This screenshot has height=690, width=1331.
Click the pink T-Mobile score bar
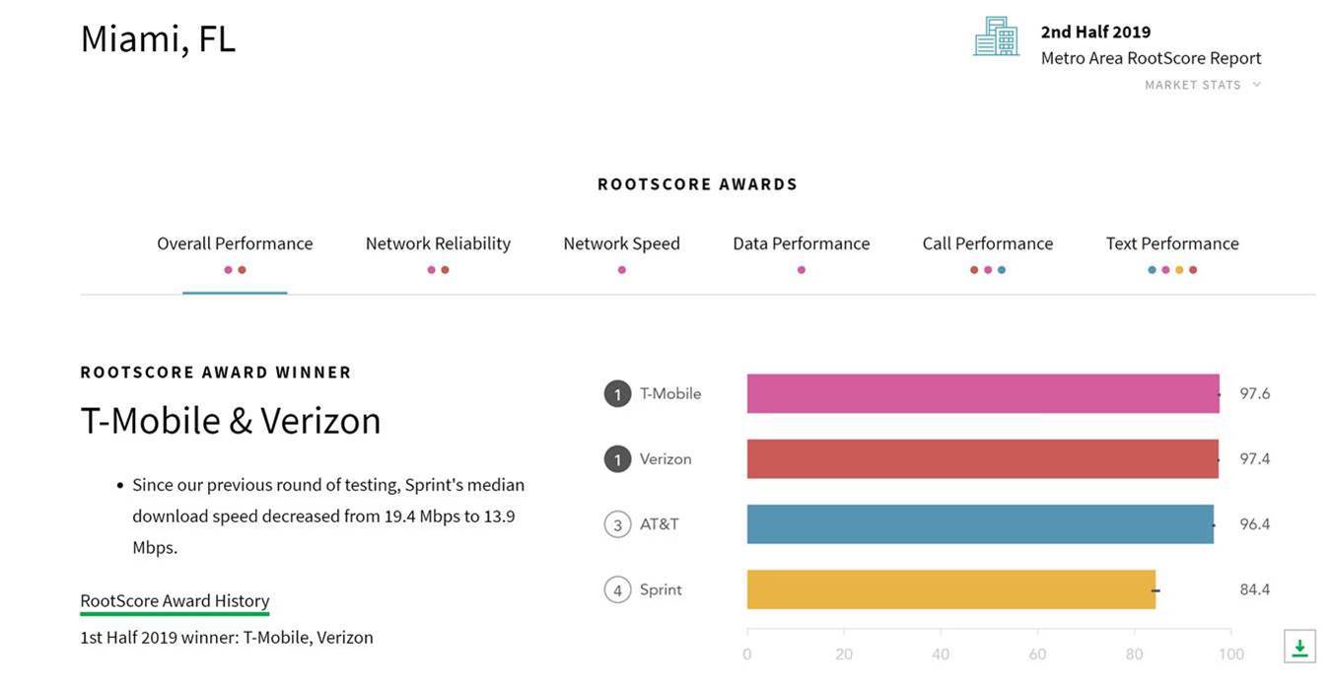tap(982, 394)
